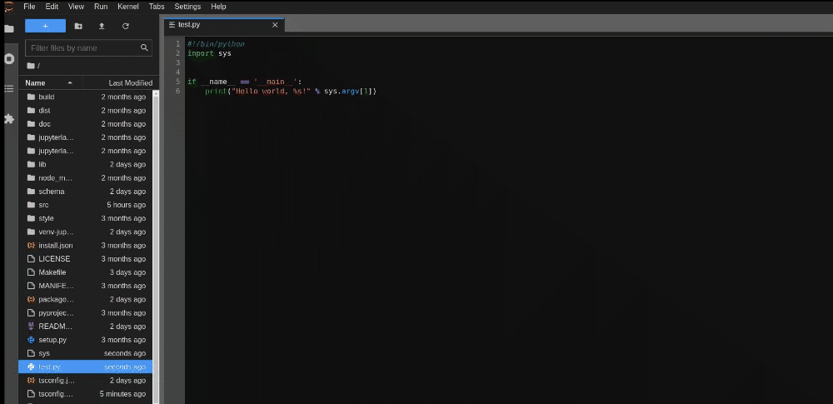
Task: Select the dist folder
Action: [86, 111]
